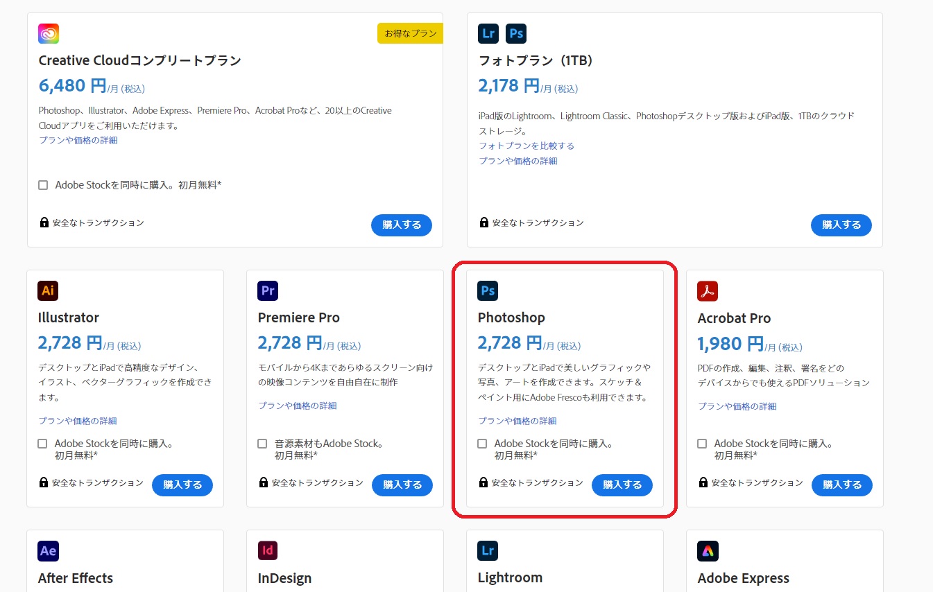This screenshot has height=592, width=933.
Task: Tick the Adobe Stock checkbox under Premiere Pro
Action: pyautogui.click(x=262, y=444)
